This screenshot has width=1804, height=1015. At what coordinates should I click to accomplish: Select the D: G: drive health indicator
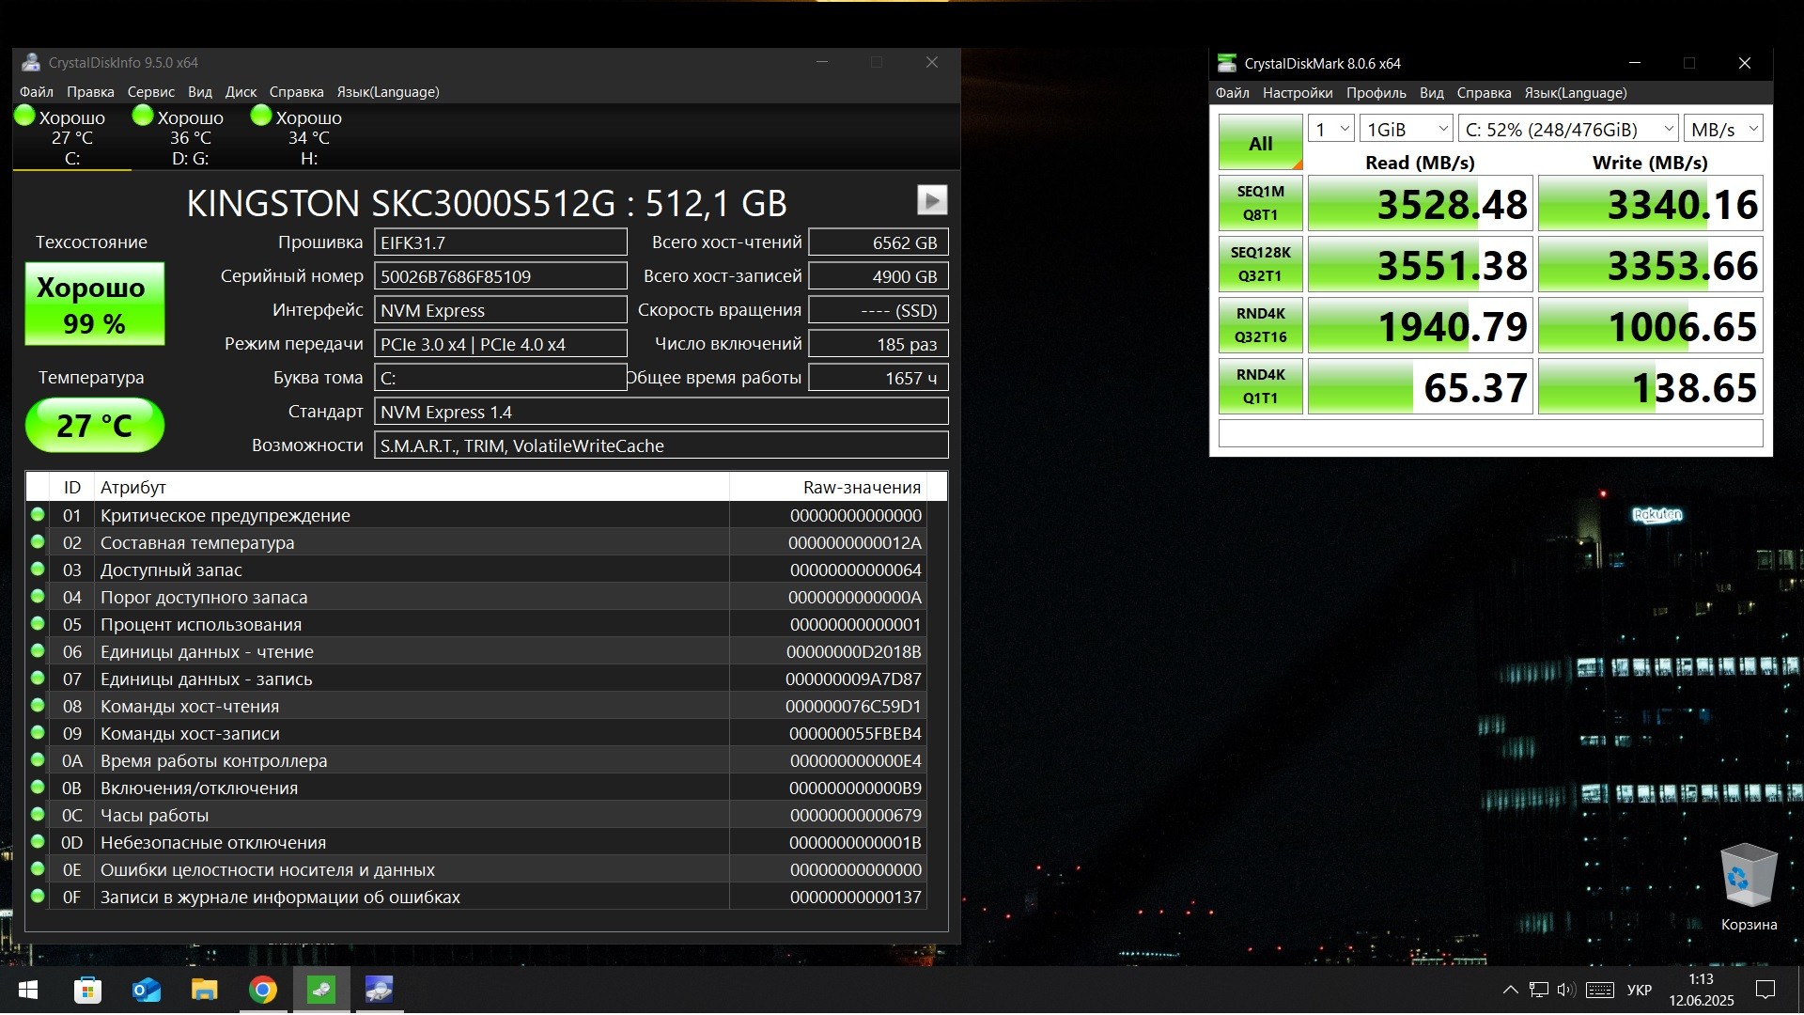click(x=191, y=137)
